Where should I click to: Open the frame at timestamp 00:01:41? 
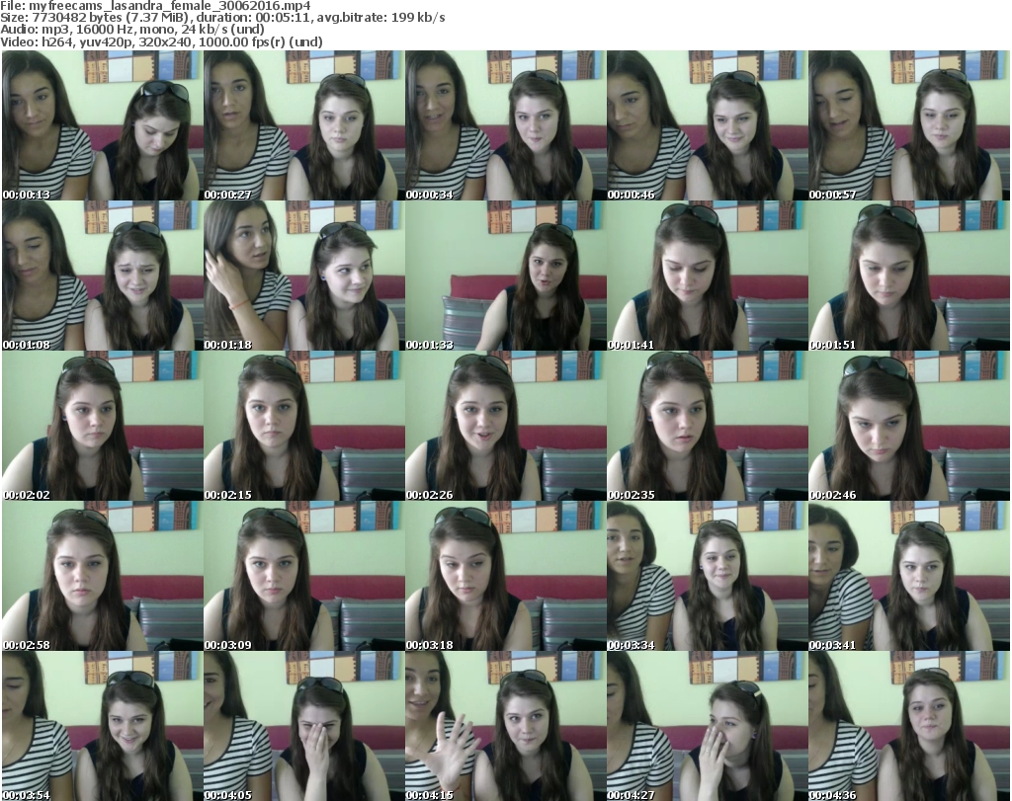[707, 276]
